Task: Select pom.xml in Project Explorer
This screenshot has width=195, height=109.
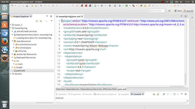Action: point(21,71)
